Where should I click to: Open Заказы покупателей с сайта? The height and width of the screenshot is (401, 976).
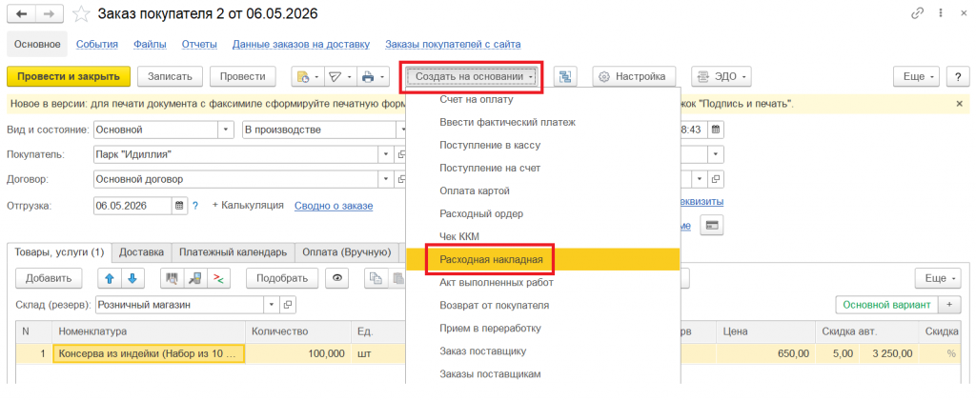(453, 44)
